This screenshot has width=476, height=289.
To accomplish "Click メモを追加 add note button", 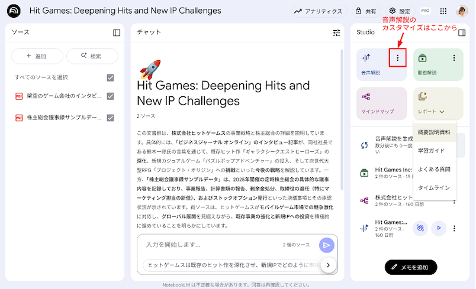I will (x=411, y=267).
